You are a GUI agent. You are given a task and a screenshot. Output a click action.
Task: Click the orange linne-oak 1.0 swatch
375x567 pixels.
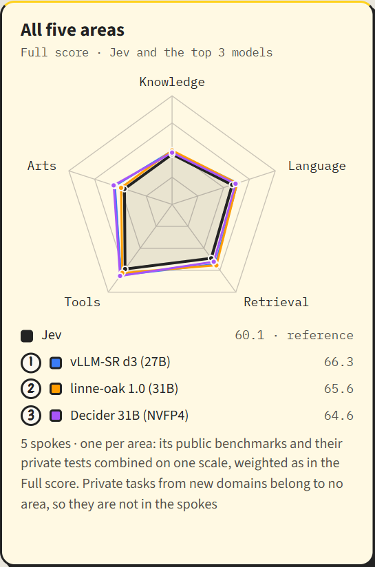click(x=56, y=389)
